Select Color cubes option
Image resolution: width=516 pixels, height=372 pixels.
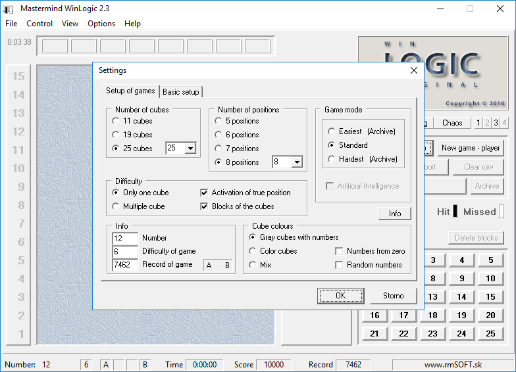pos(253,251)
